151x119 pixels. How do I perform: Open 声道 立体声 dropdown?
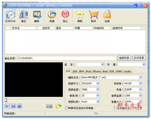tap(140, 89)
